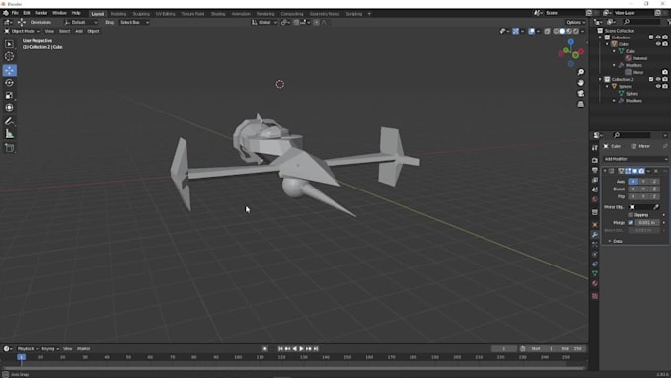Activate the Scale tool
671x378 pixels.
tap(9, 95)
